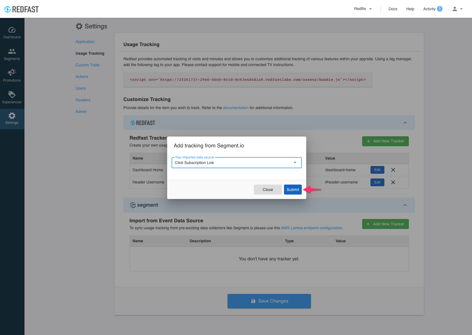
Task: Open the Settings gear in sidebar
Action: pos(12,116)
